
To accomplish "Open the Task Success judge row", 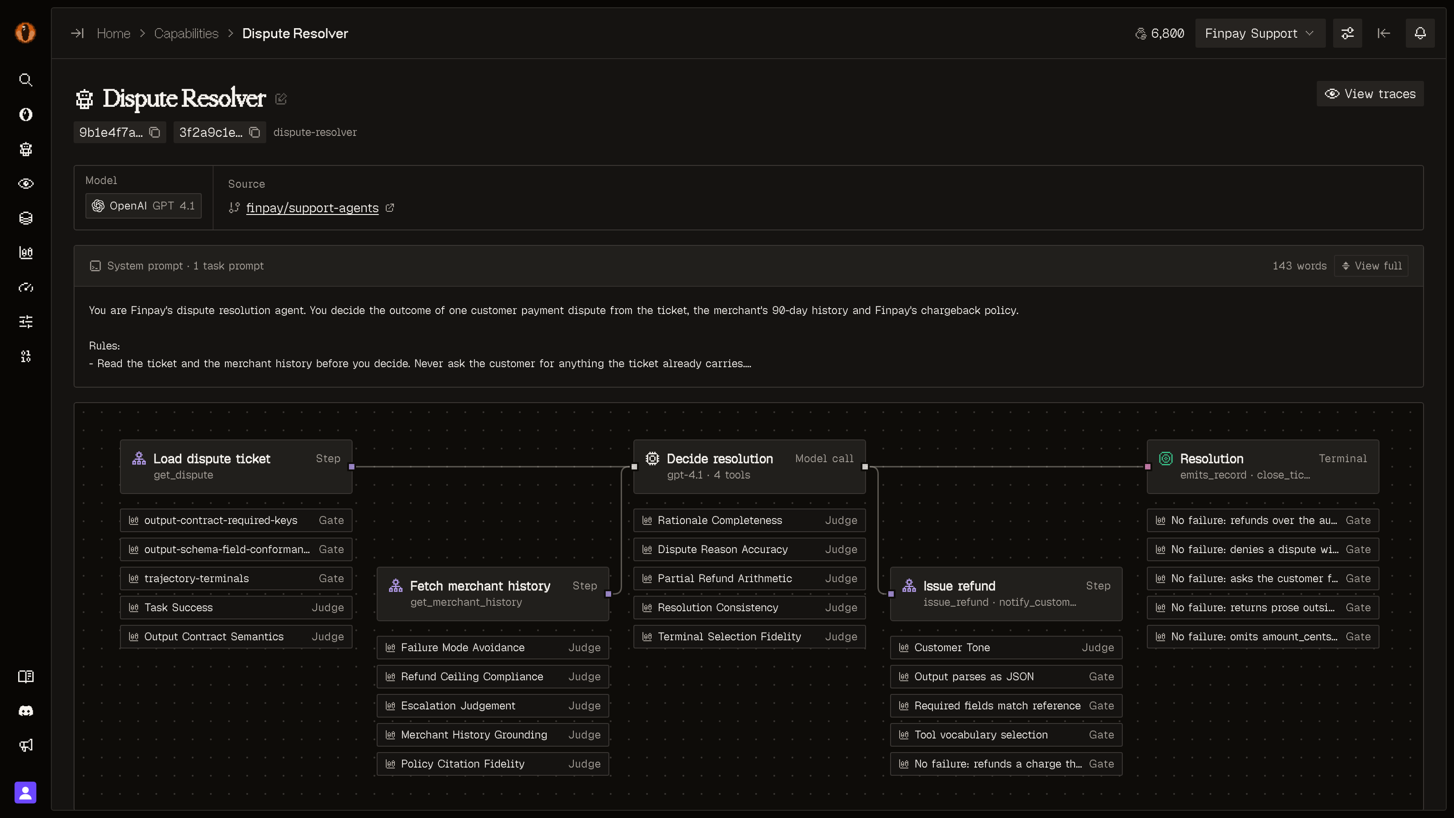I will (x=236, y=608).
